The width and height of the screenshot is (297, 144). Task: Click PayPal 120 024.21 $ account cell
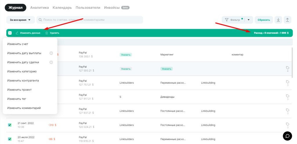tap(86, 125)
